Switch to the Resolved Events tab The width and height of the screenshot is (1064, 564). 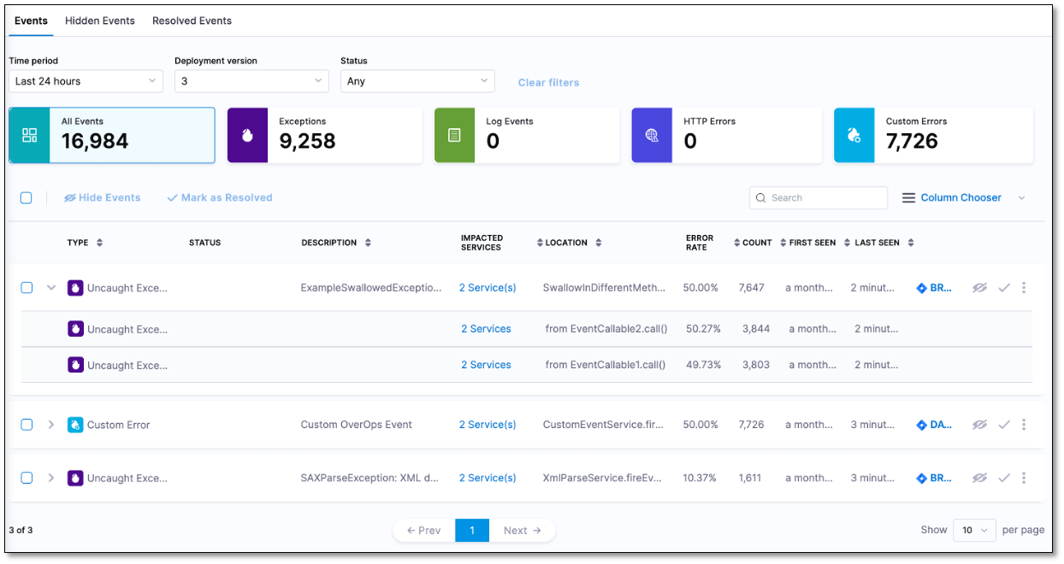pos(192,21)
